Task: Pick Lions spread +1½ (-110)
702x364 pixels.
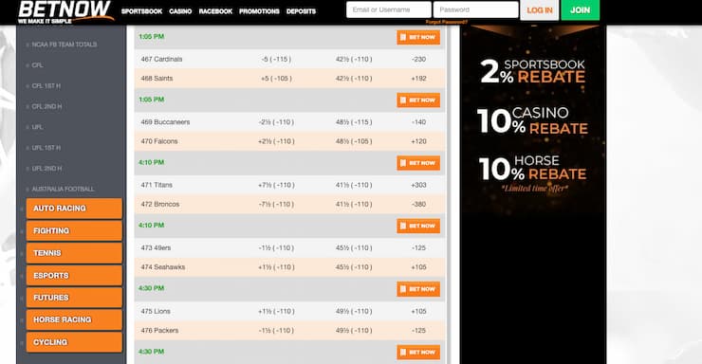Action: pos(276,311)
